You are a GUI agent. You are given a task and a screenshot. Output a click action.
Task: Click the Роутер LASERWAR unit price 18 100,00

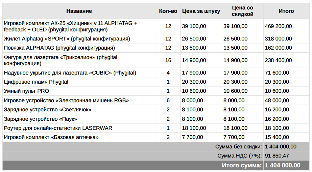pyautogui.click(x=194, y=128)
